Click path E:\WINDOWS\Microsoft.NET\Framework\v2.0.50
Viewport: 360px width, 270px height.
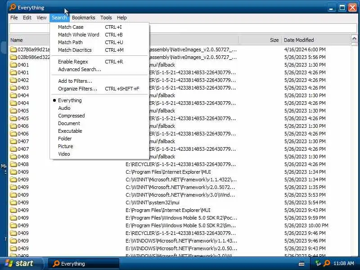[x=181, y=248]
